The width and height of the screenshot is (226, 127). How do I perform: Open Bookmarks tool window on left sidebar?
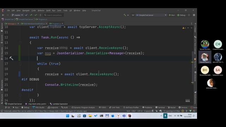2,85
